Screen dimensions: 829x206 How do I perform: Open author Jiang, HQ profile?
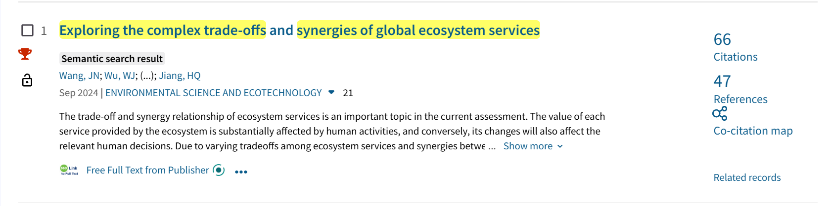pyautogui.click(x=180, y=75)
